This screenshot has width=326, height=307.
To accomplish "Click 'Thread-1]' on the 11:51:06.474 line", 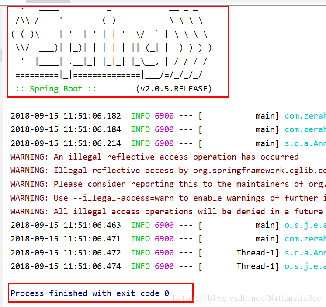I will 258,266.
